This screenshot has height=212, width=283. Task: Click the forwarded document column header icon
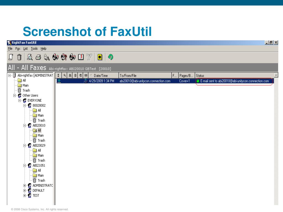[81, 75]
